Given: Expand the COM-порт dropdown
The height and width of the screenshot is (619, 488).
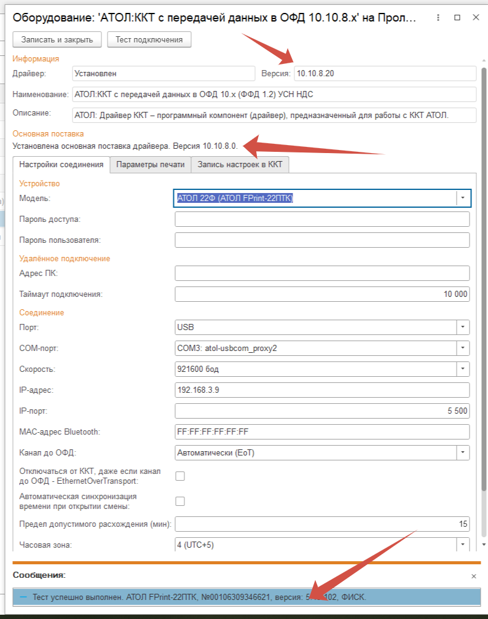Looking at the screenshot, I should [463, 349].
